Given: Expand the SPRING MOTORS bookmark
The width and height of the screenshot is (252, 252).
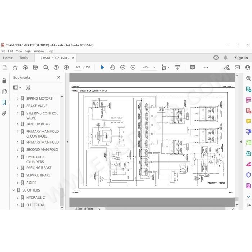Looking at the screenshot, I should pos(17,98).
